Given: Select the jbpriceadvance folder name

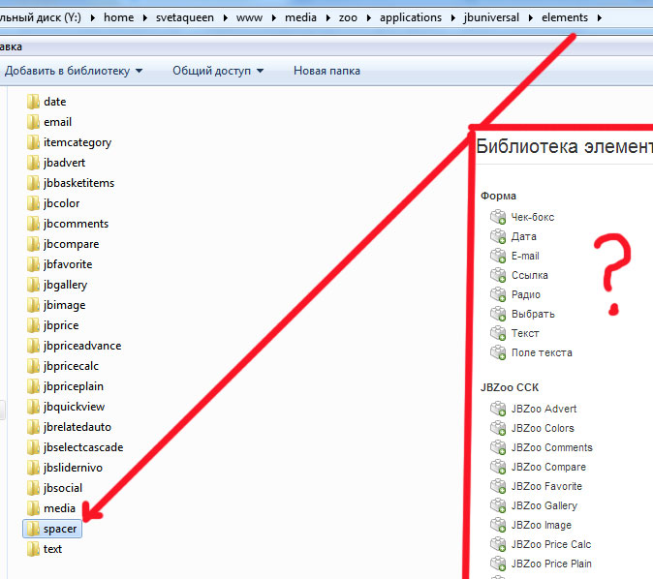Looking at the screenshot, I should [x=82, y=346].
